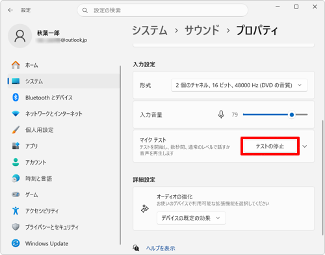Open Bluetooth とデバイス settings
The image size is (325, 255).
pos(64,98)
